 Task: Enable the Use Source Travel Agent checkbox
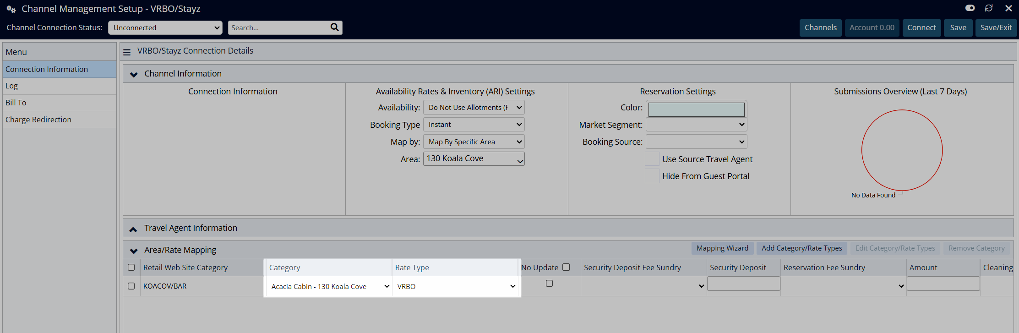coord(652,159)
